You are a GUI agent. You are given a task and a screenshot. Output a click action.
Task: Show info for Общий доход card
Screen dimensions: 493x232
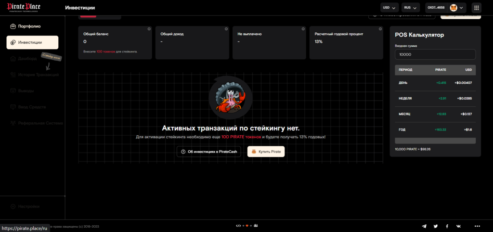pyautogui.click(x=226, y=29)
